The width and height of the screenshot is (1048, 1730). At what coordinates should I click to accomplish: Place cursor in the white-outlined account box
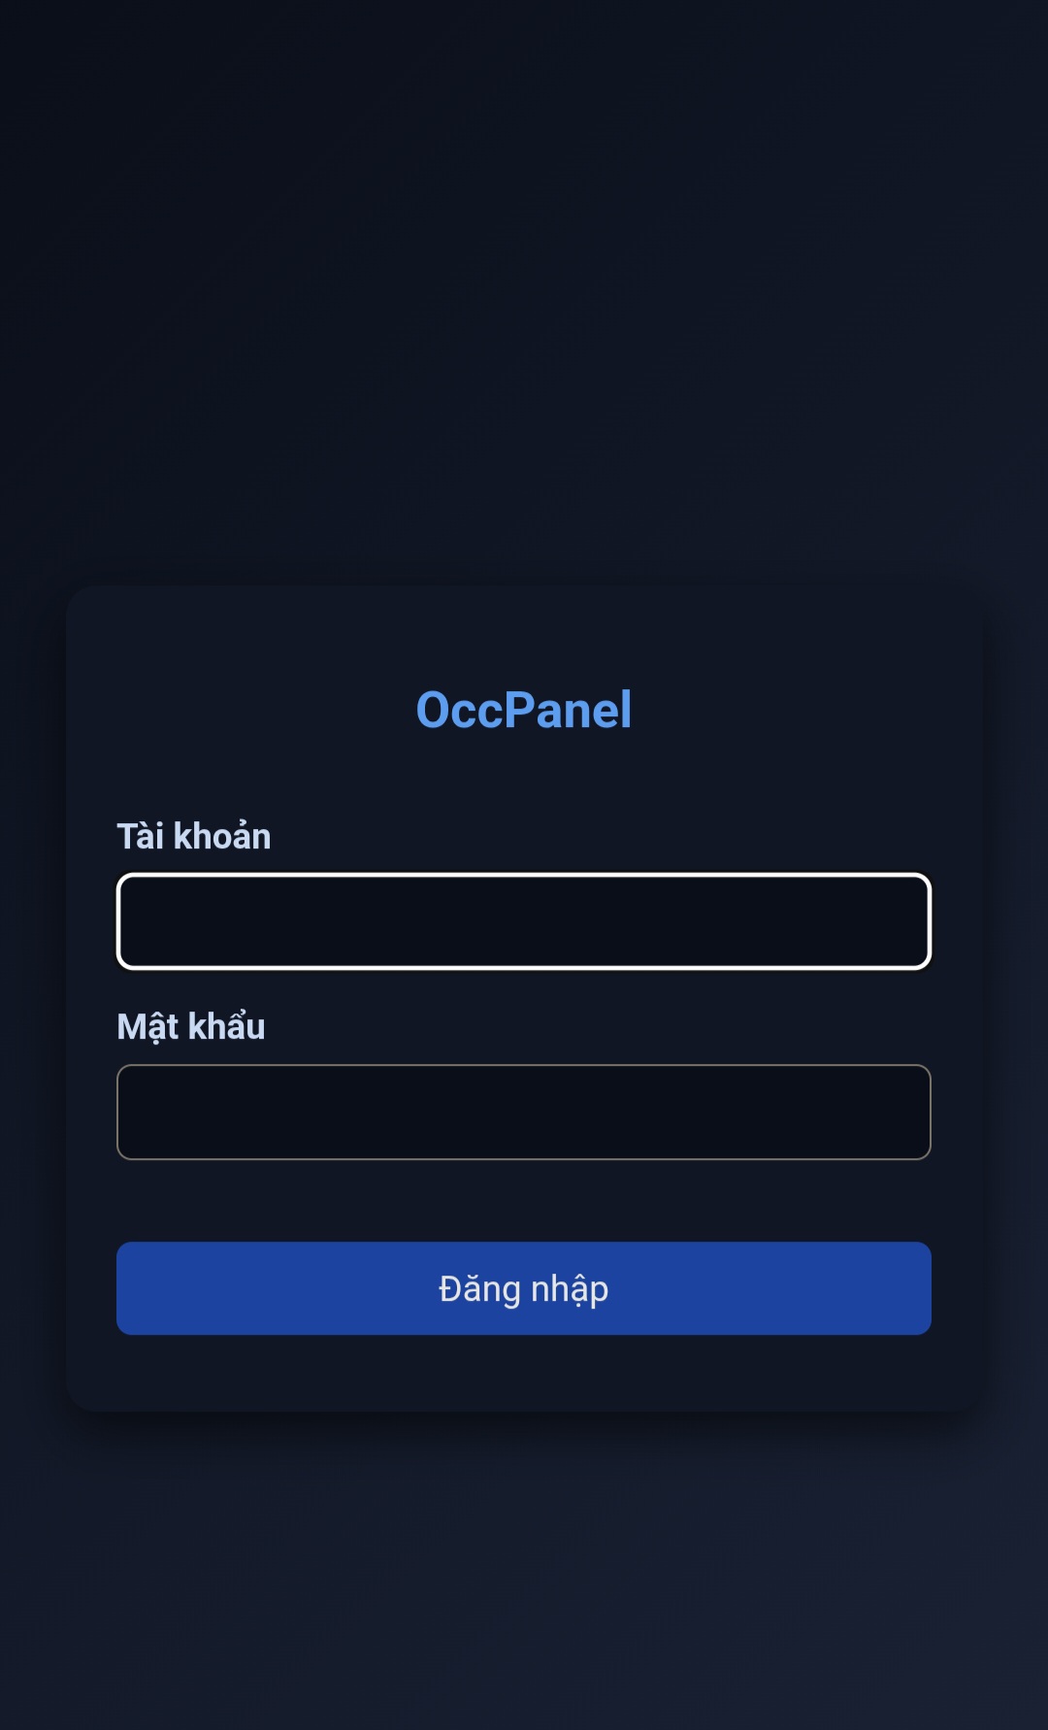click(524, 921)
